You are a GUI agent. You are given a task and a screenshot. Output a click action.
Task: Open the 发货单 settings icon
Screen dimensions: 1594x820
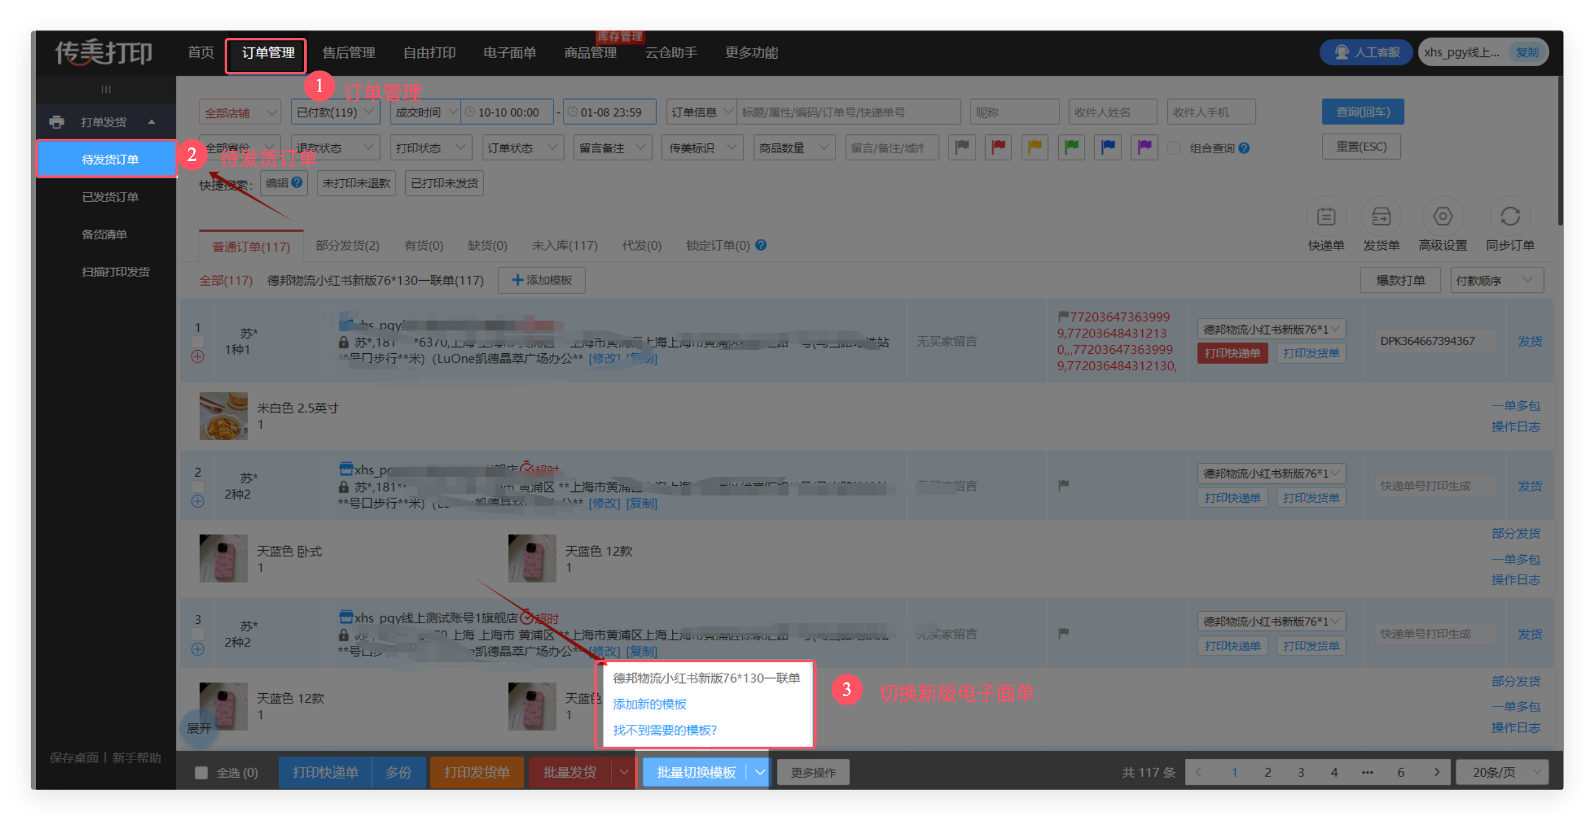(x=1381, y=216)
